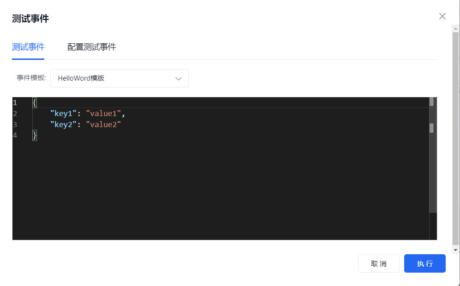This screenshot has width=460, height=286.
Task: Click the dialog scrollbar down arrow
Action: pos(455,250)
